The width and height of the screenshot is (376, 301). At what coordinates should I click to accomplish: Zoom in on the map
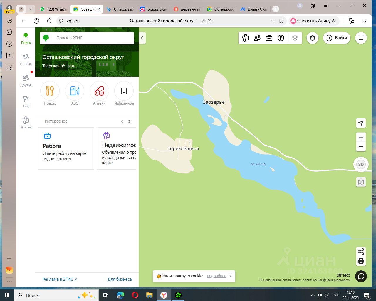point(361,137)
